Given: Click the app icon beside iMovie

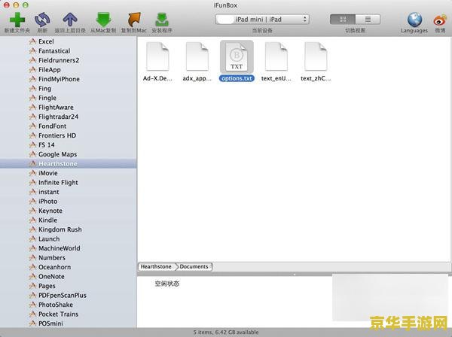Looking at the screenshot, I should [x=32, y=173].
